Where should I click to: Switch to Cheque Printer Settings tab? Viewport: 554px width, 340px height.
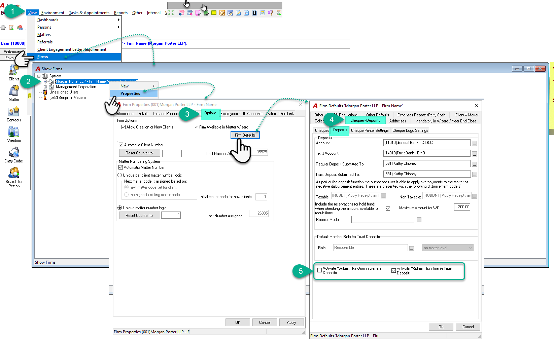370,130
